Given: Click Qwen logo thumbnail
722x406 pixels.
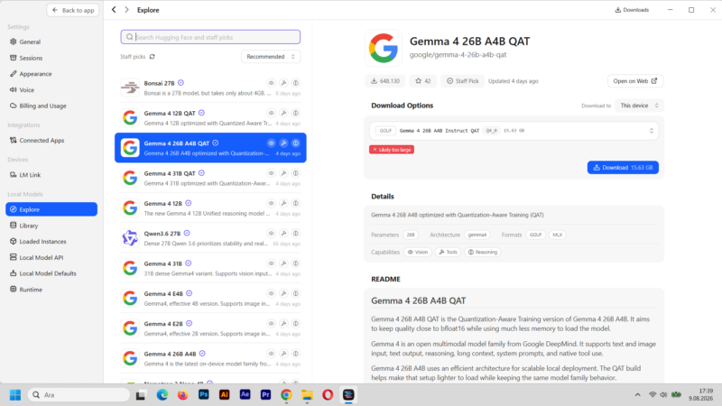Looking at the screenshot, I should click(130, 238).
